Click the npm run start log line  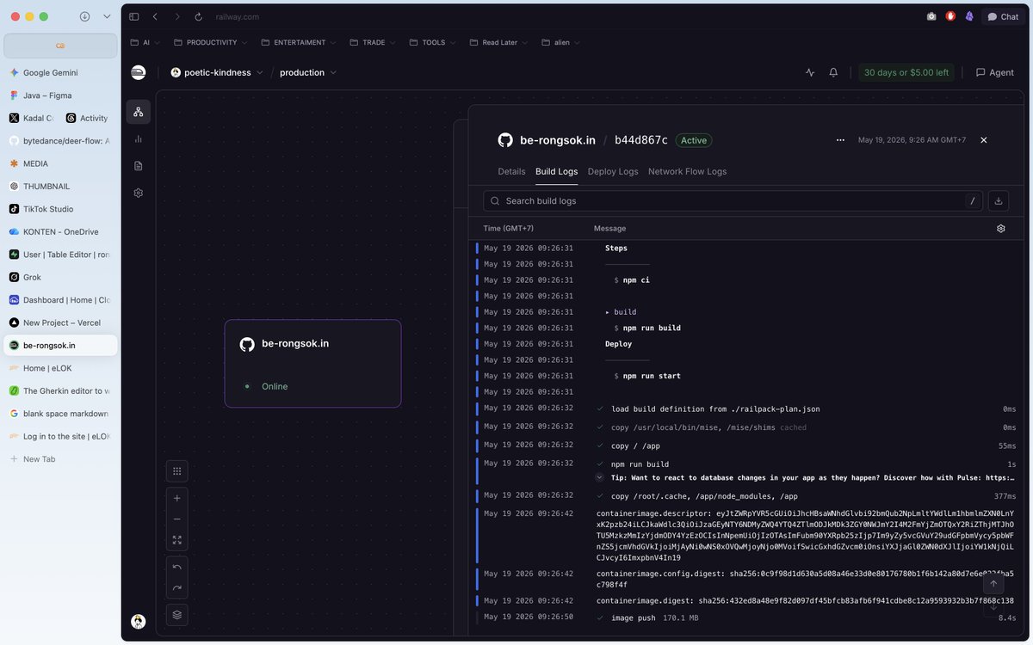[647, 376]
